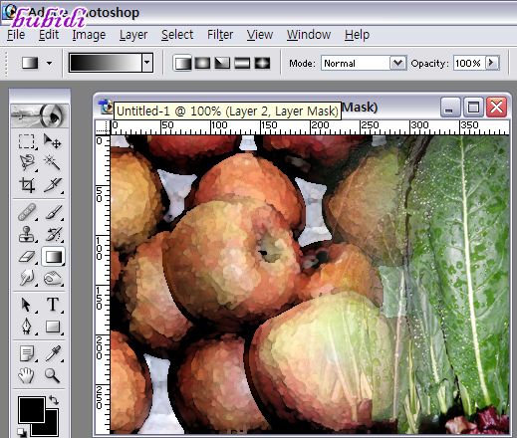Select the Move tool

(x=52, y=141)
